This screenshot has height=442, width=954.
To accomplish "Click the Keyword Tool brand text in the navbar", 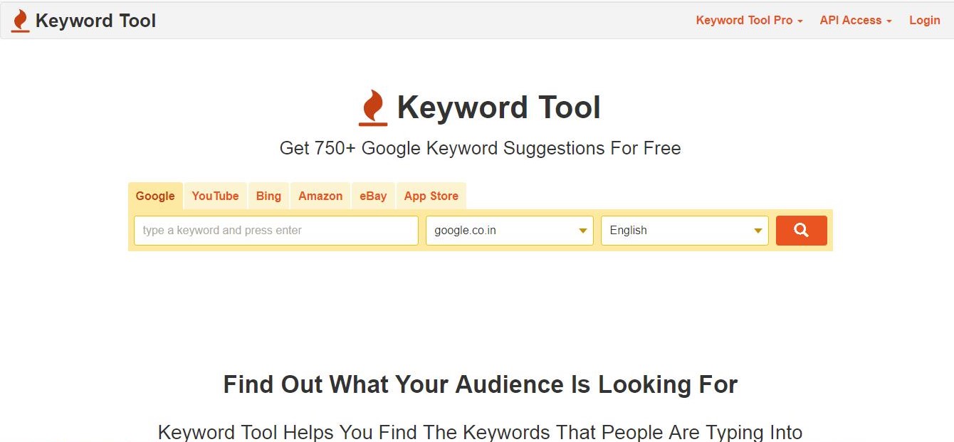I will [x=95, y=21].
